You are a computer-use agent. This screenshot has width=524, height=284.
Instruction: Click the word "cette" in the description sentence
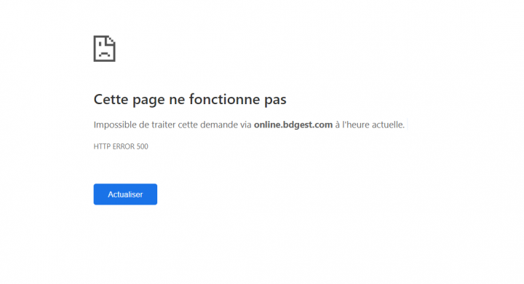pos(189,125)
